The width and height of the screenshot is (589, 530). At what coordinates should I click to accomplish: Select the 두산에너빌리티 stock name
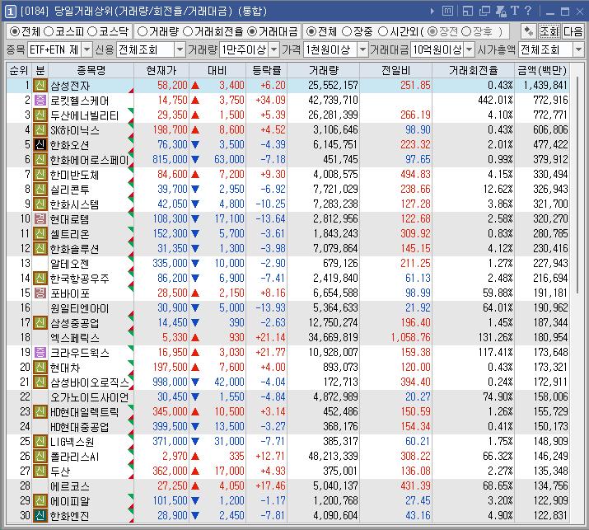[85, 115]
